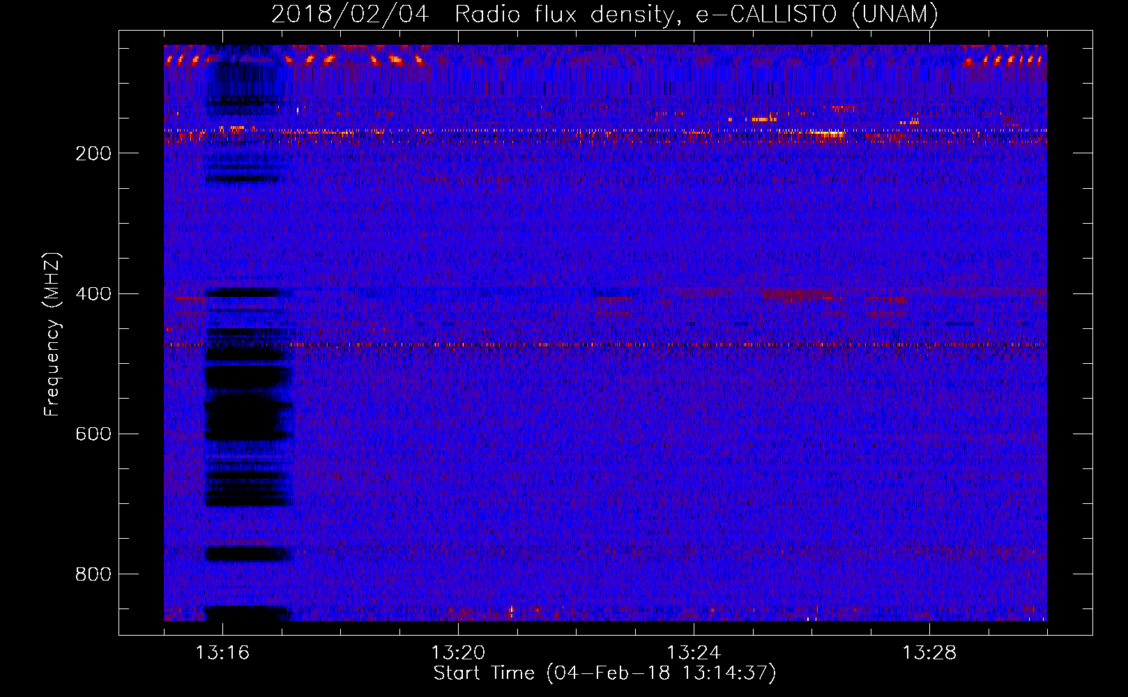The height and width of the screenshot is (697, 1128).
Task: Click the 13:16 time tick label
Action: point(222,653)
